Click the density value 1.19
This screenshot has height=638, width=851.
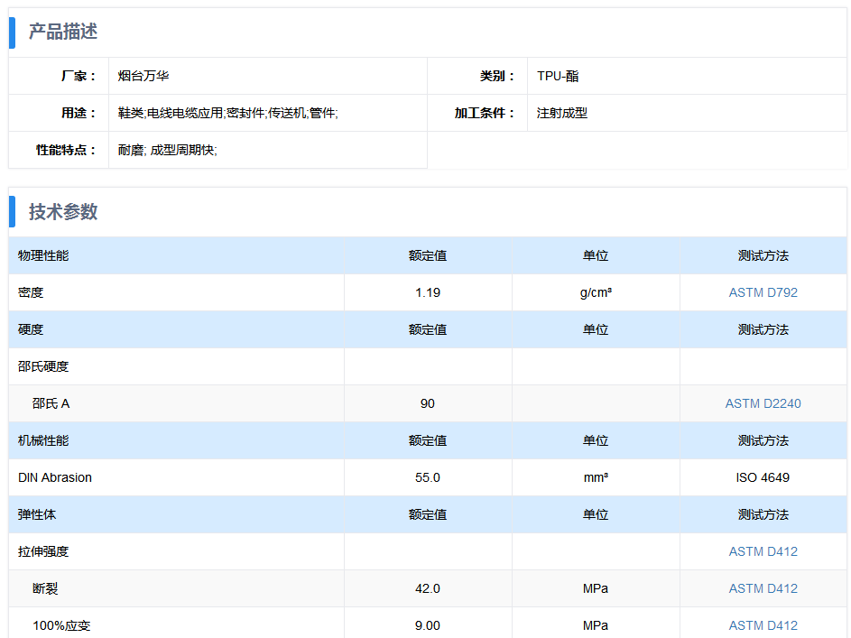point(428,292)
